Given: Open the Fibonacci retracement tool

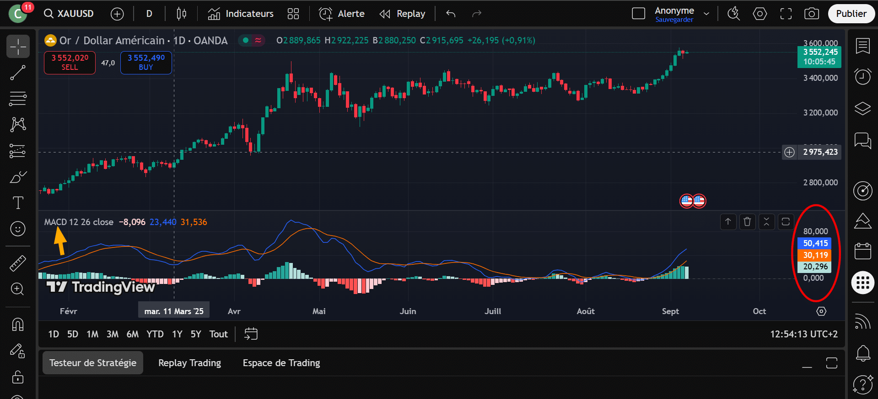Looking at the screenshot, I should point(18,98).
